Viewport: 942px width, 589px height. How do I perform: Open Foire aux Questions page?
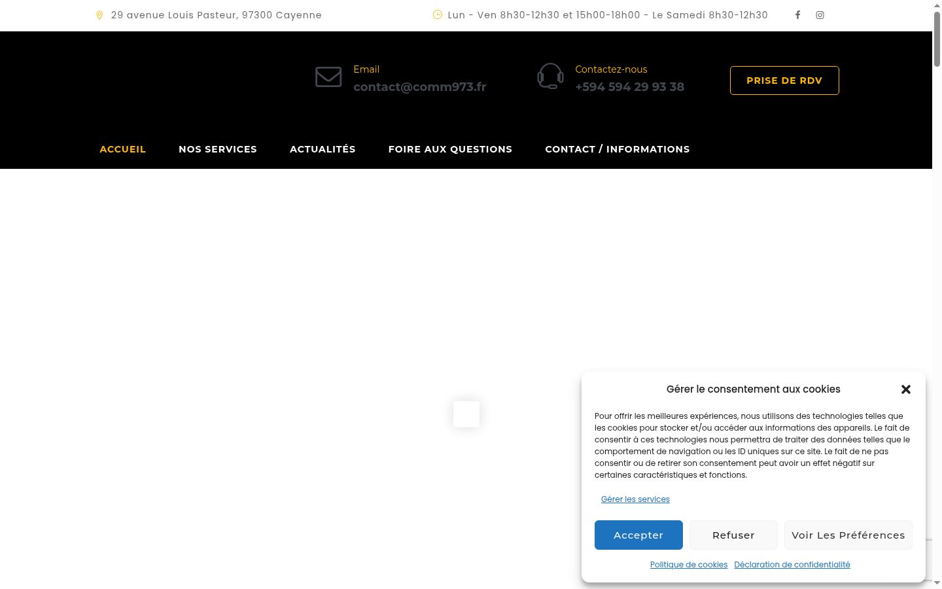[x=450, y=149]
